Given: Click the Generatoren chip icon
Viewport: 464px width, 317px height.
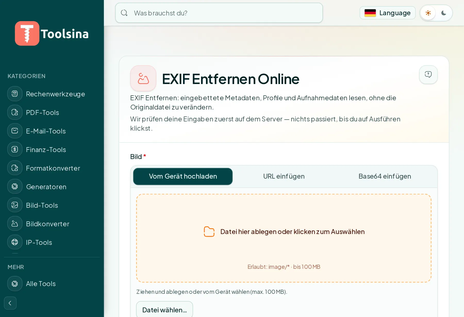Looking at the screenshot, I should pos(15,187).
